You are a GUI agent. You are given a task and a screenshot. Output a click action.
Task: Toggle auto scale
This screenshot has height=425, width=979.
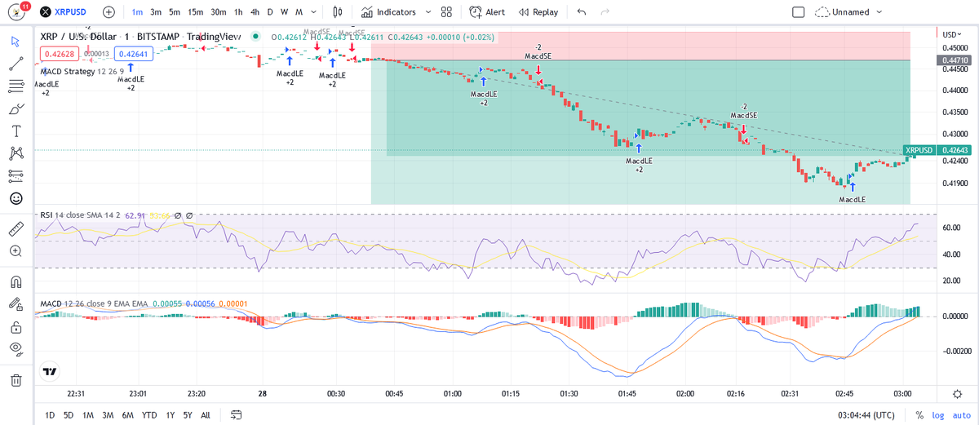[x=961, y=414]
